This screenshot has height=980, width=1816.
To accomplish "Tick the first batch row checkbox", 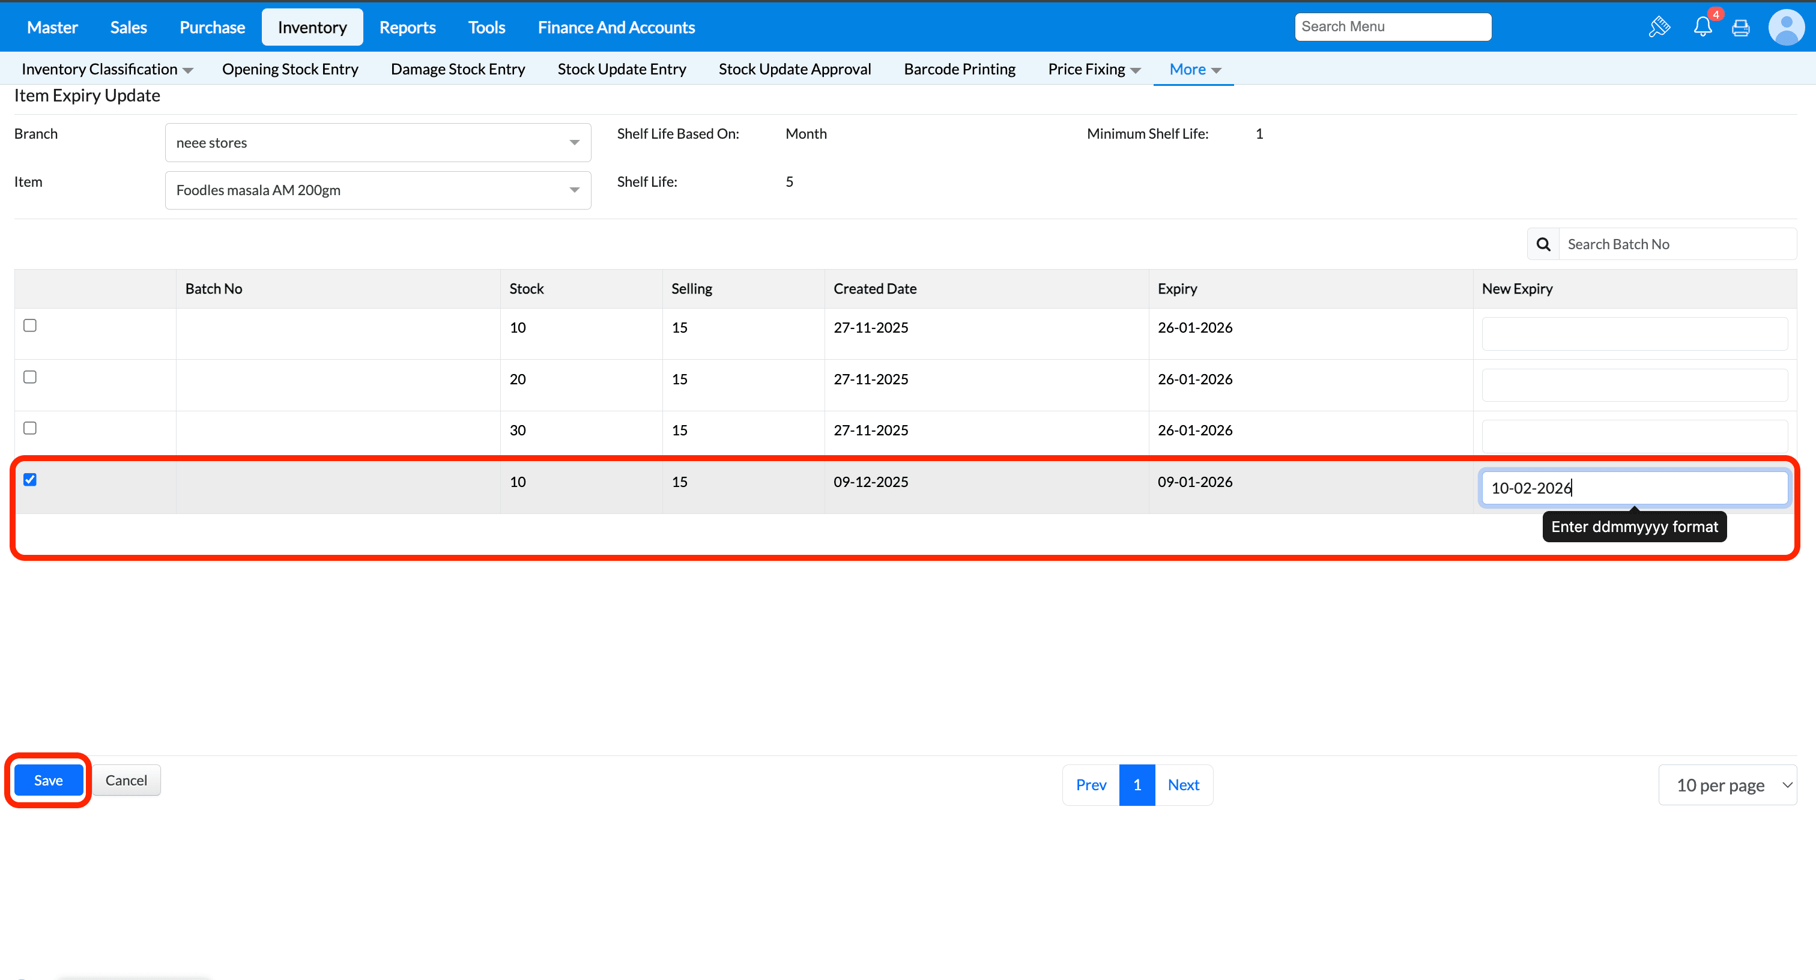I will coord(29,325).
